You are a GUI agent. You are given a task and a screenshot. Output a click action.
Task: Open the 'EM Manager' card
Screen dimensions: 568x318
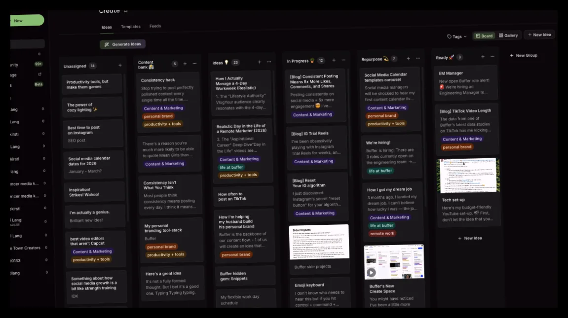pyautogui.click(x=466, y=83)
